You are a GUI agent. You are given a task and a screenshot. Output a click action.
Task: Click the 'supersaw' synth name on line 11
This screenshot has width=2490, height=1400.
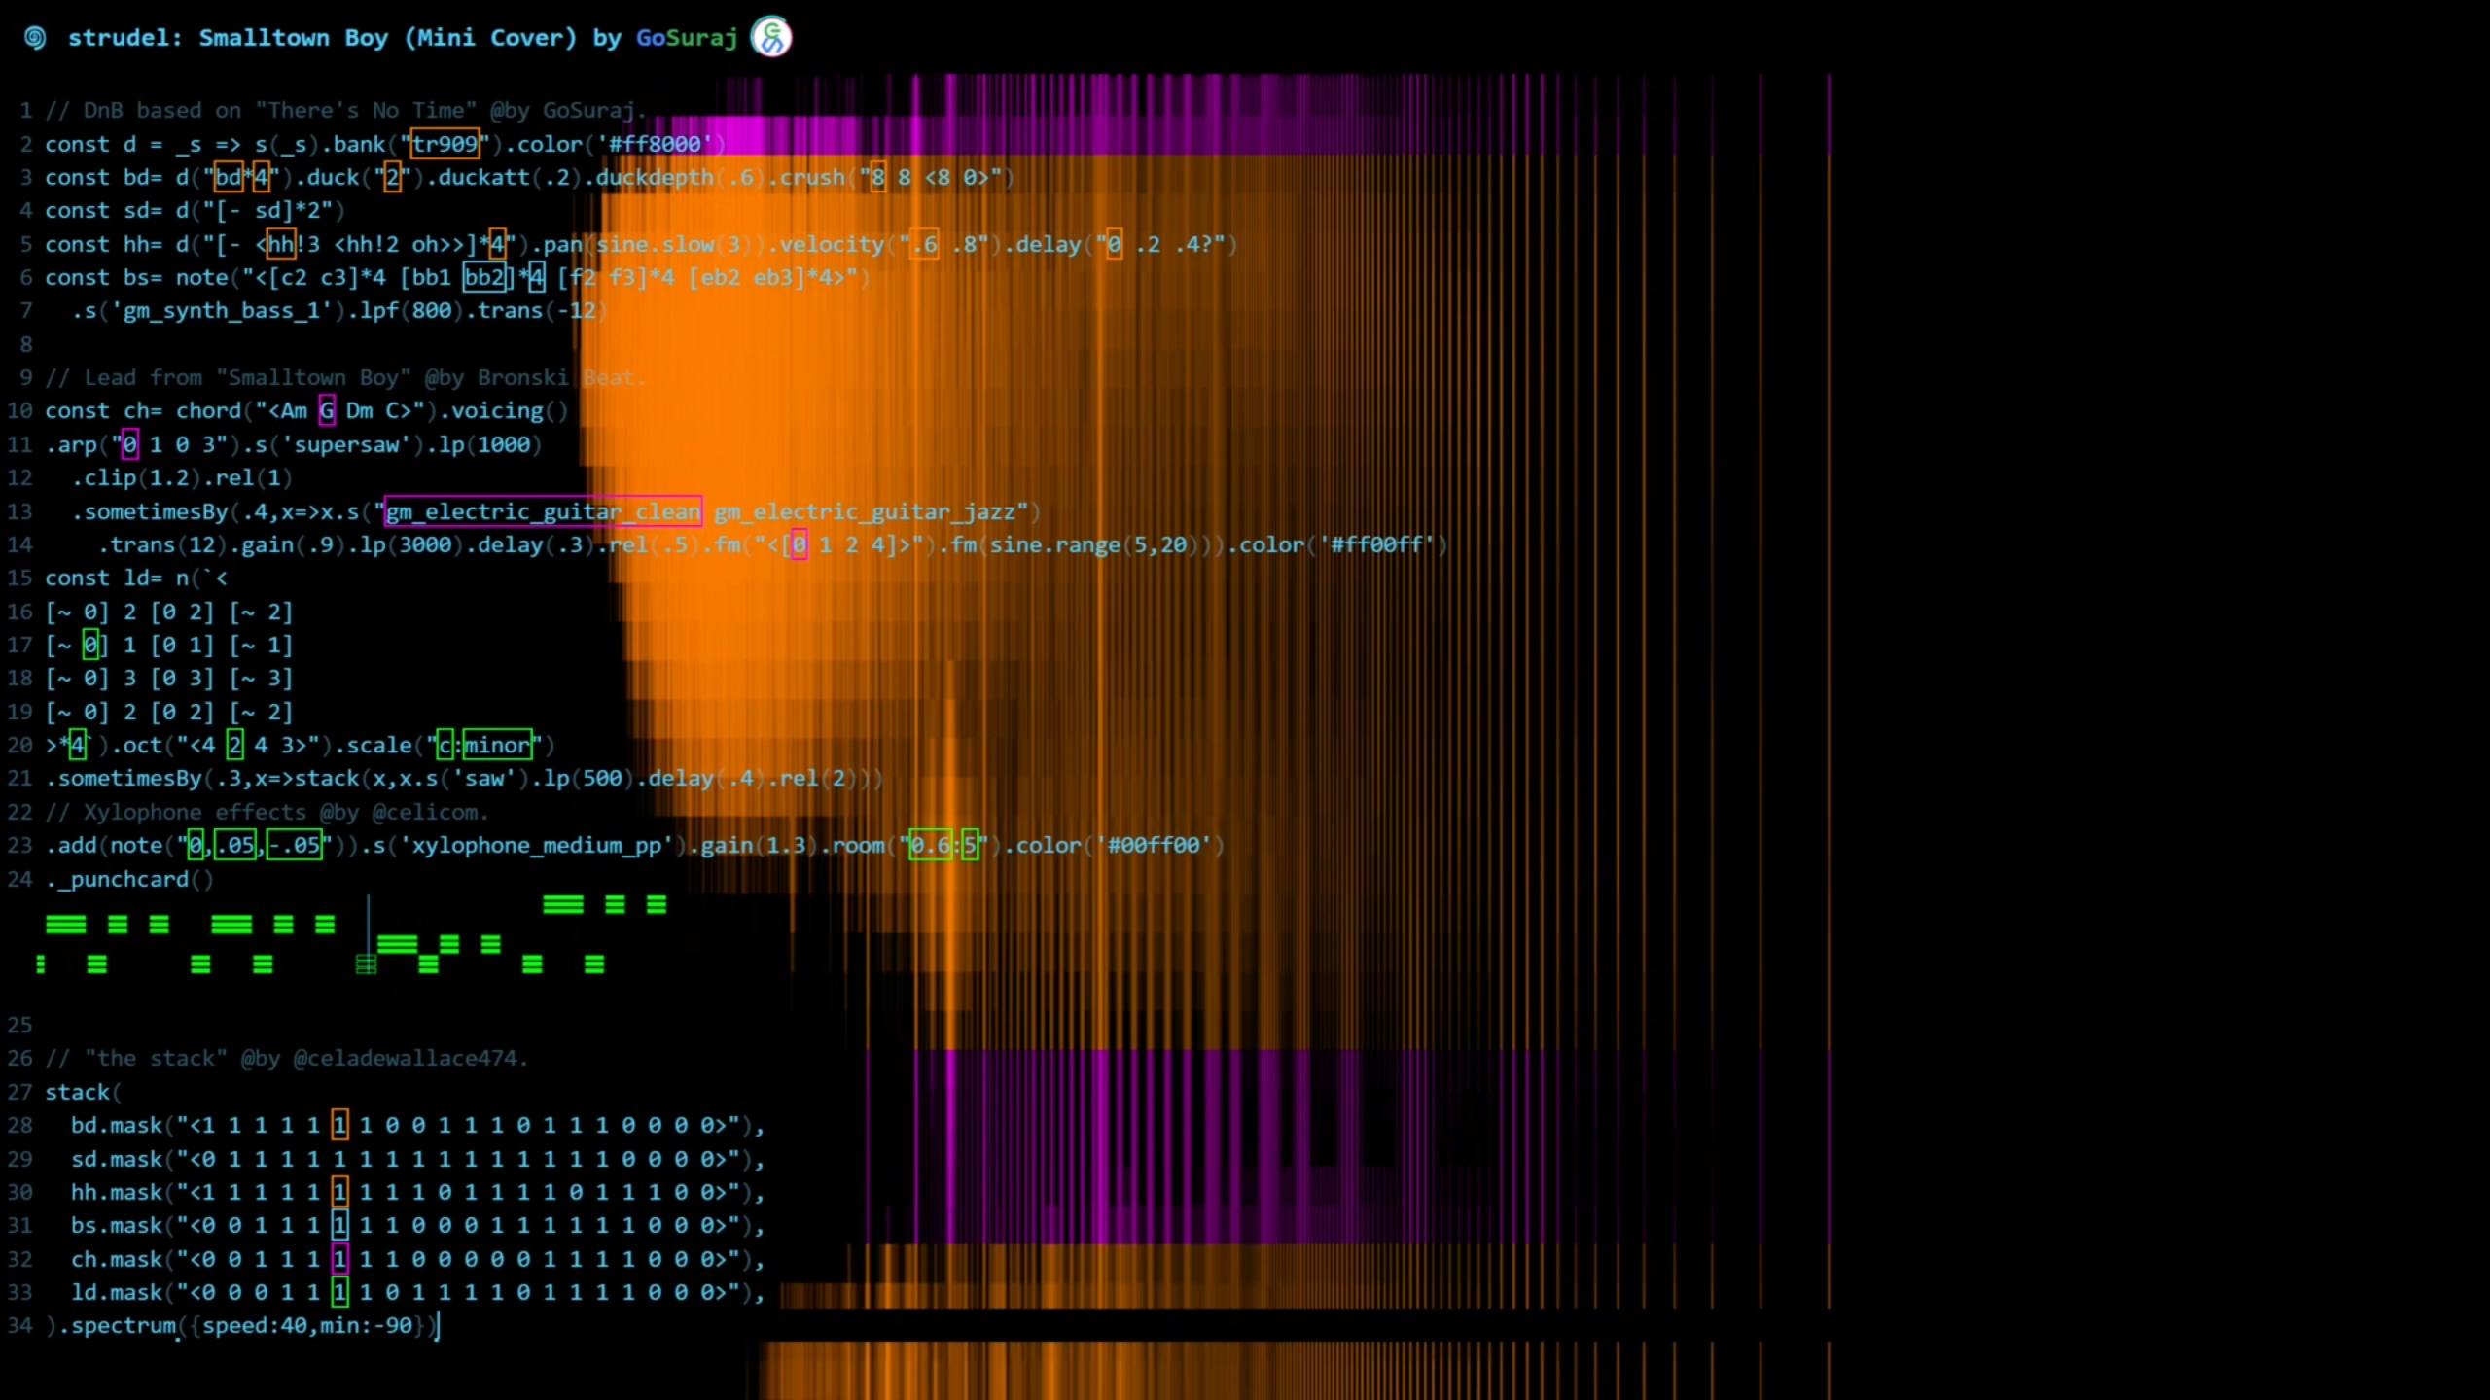pos(345,445)
